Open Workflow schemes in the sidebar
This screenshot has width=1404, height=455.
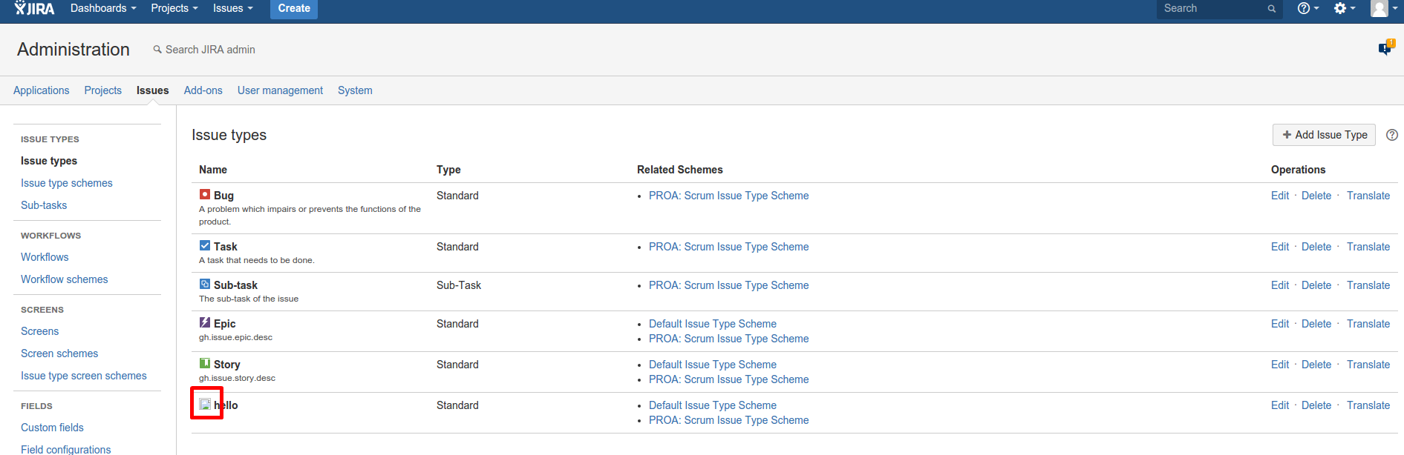coord(65,279)
